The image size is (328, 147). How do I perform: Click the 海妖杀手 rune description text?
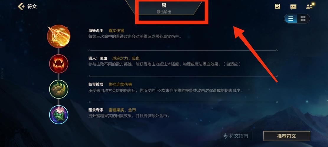pos(135,36)
